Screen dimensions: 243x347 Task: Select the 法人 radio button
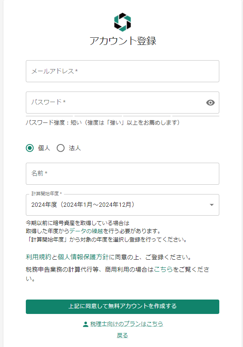61,148
